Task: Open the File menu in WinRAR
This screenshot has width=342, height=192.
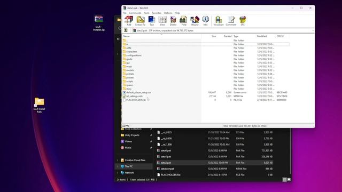Action: tap(125, 13)
